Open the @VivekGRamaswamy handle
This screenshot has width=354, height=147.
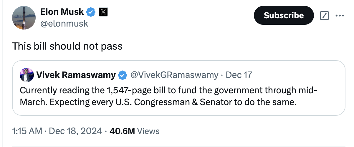[174, 75]
